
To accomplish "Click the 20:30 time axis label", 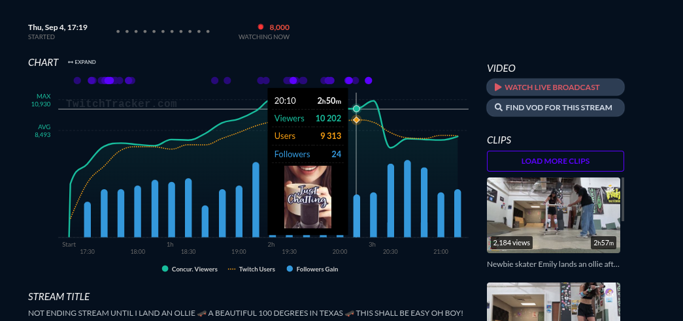I will pos(390,252).
